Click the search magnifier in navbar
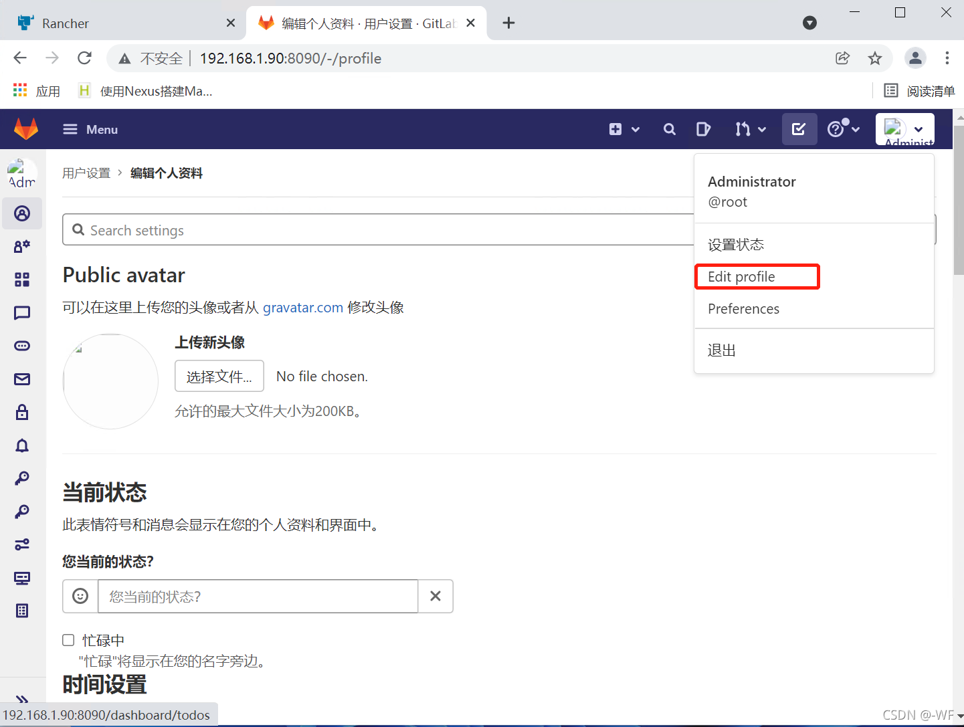 pyautogui.click(x=669, y=129)
